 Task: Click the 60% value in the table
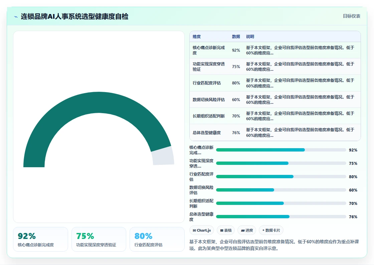[x=236, y=99]
